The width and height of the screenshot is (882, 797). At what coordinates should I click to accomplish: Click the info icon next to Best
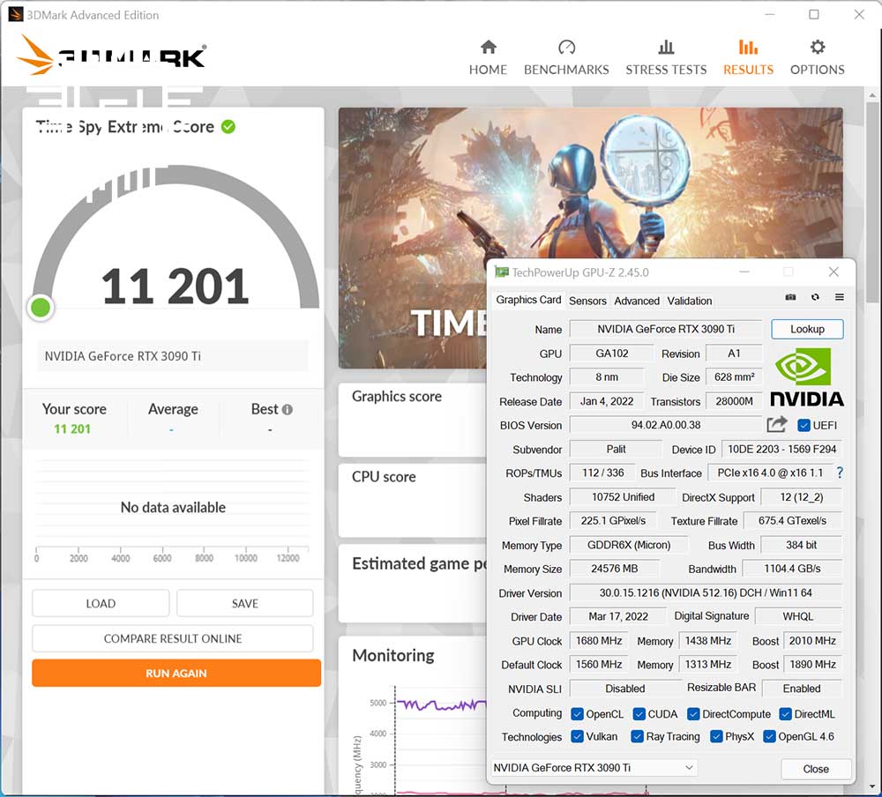[x=288, y=409]
